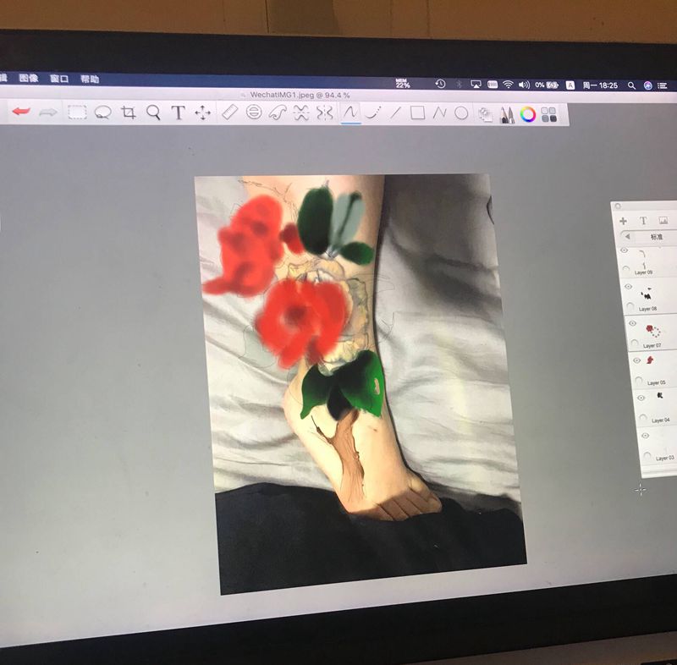The height and width of the screenshot is (665, 677).
Task: Select the Layer 08 thumbnail
Action: coord(648,293)
